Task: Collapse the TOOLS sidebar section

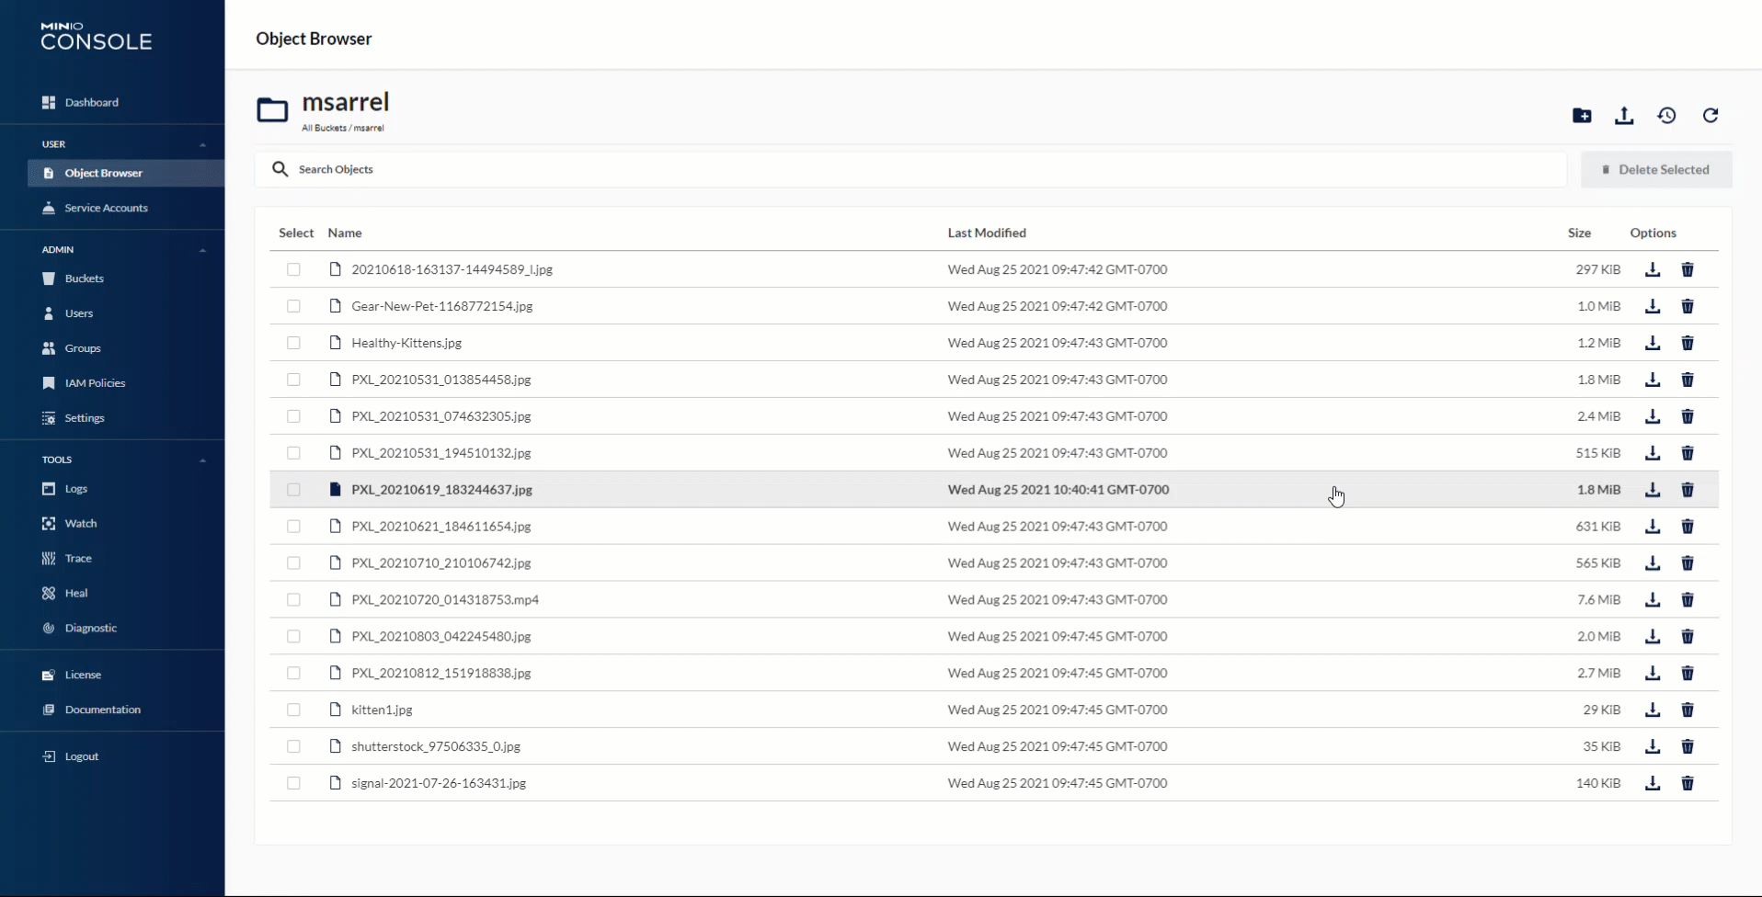Action: pyautogui.click(x=202, y=460)
